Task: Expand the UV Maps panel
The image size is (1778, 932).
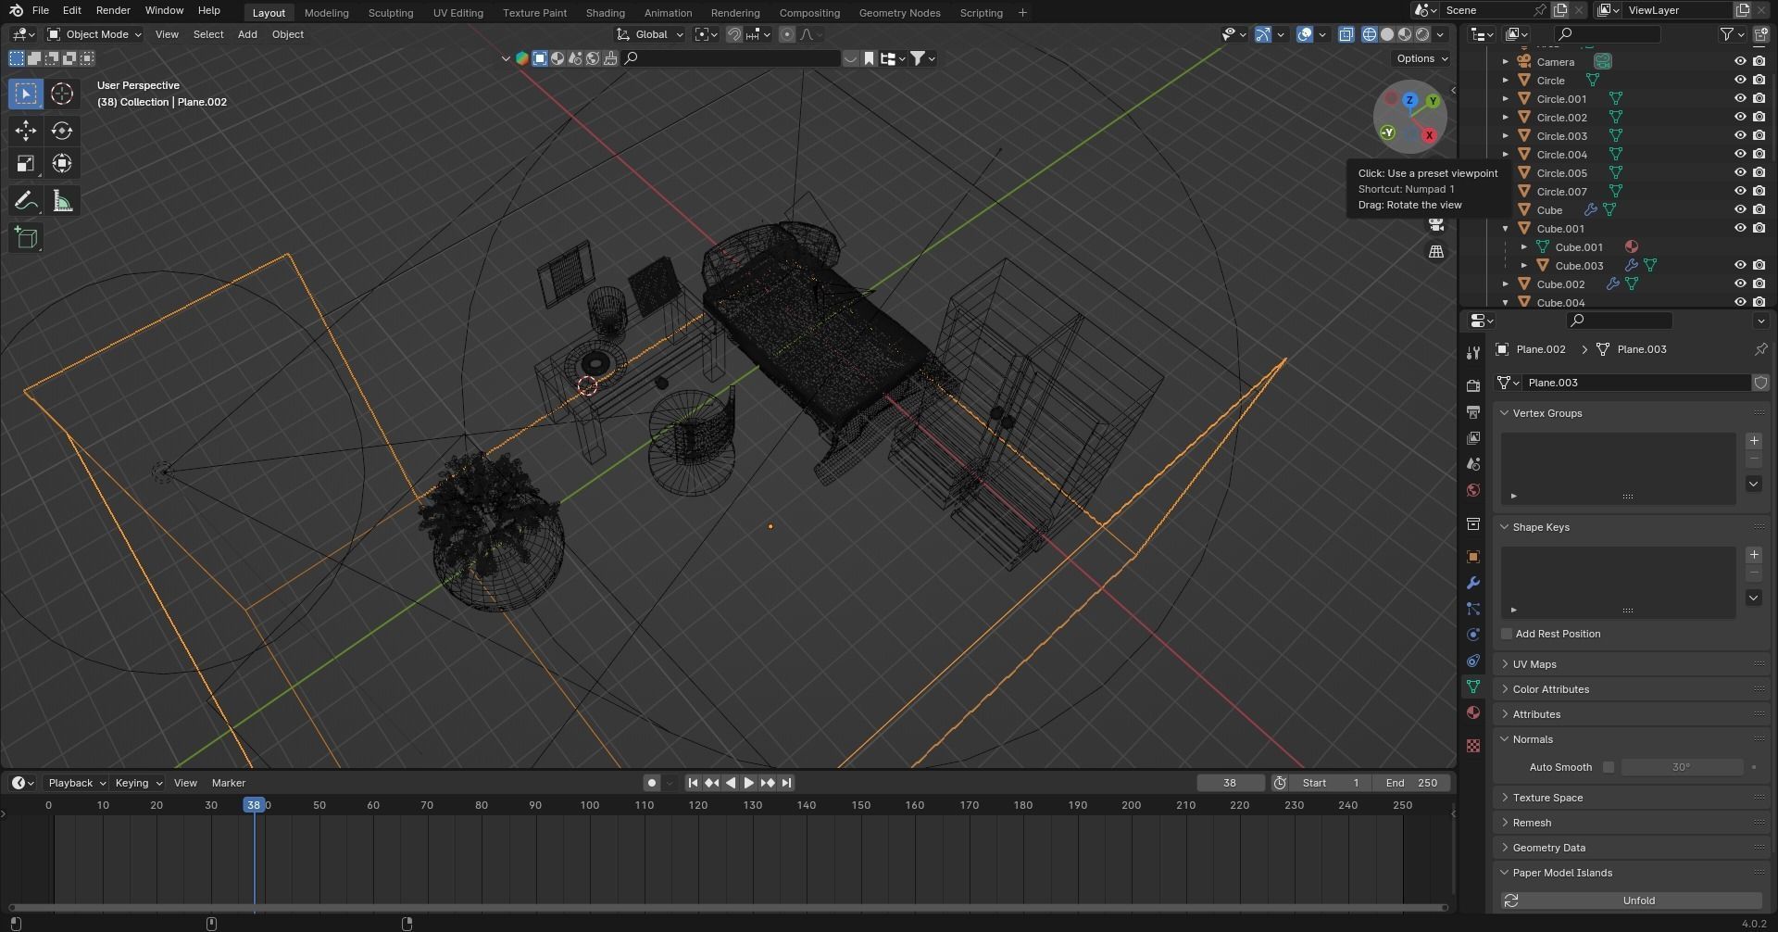Action: (1504, 664)
